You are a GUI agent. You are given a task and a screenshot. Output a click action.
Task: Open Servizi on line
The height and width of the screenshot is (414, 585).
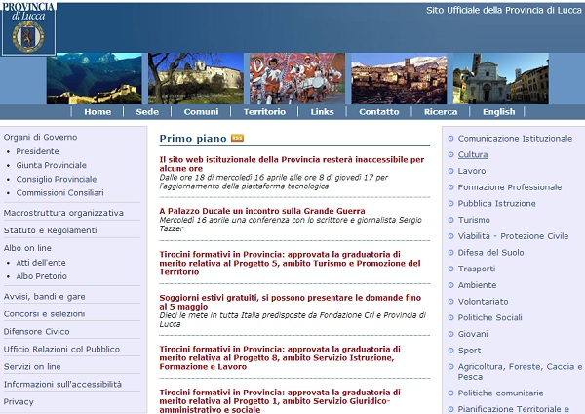tap(32, 367)
